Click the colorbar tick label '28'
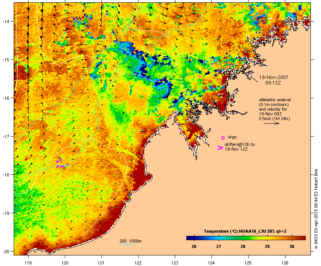 coord(243,246)
